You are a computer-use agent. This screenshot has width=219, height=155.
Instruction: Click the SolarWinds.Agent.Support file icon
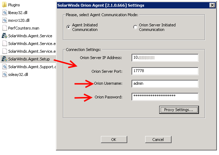point(5,67)
